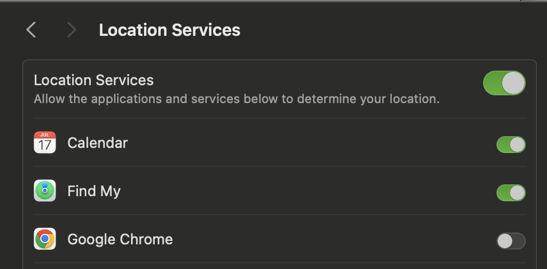This screenshot has height=269, width=547.
Task: Click the Location Services page title
Action: [x=169, y=30]
